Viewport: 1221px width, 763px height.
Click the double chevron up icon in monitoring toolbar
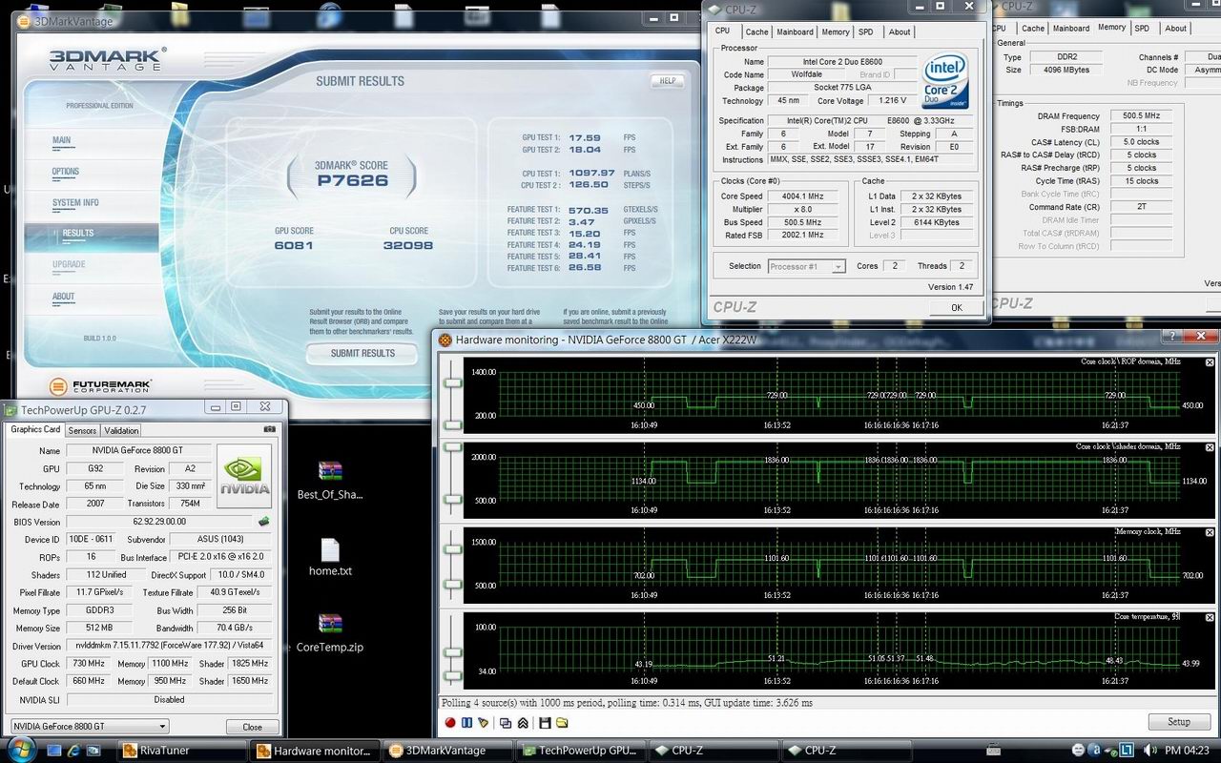click(523, 722)
